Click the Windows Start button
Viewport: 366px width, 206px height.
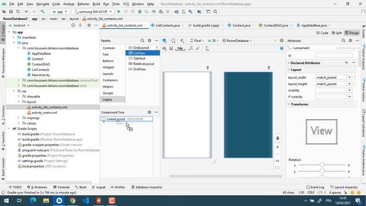[6, 201]
